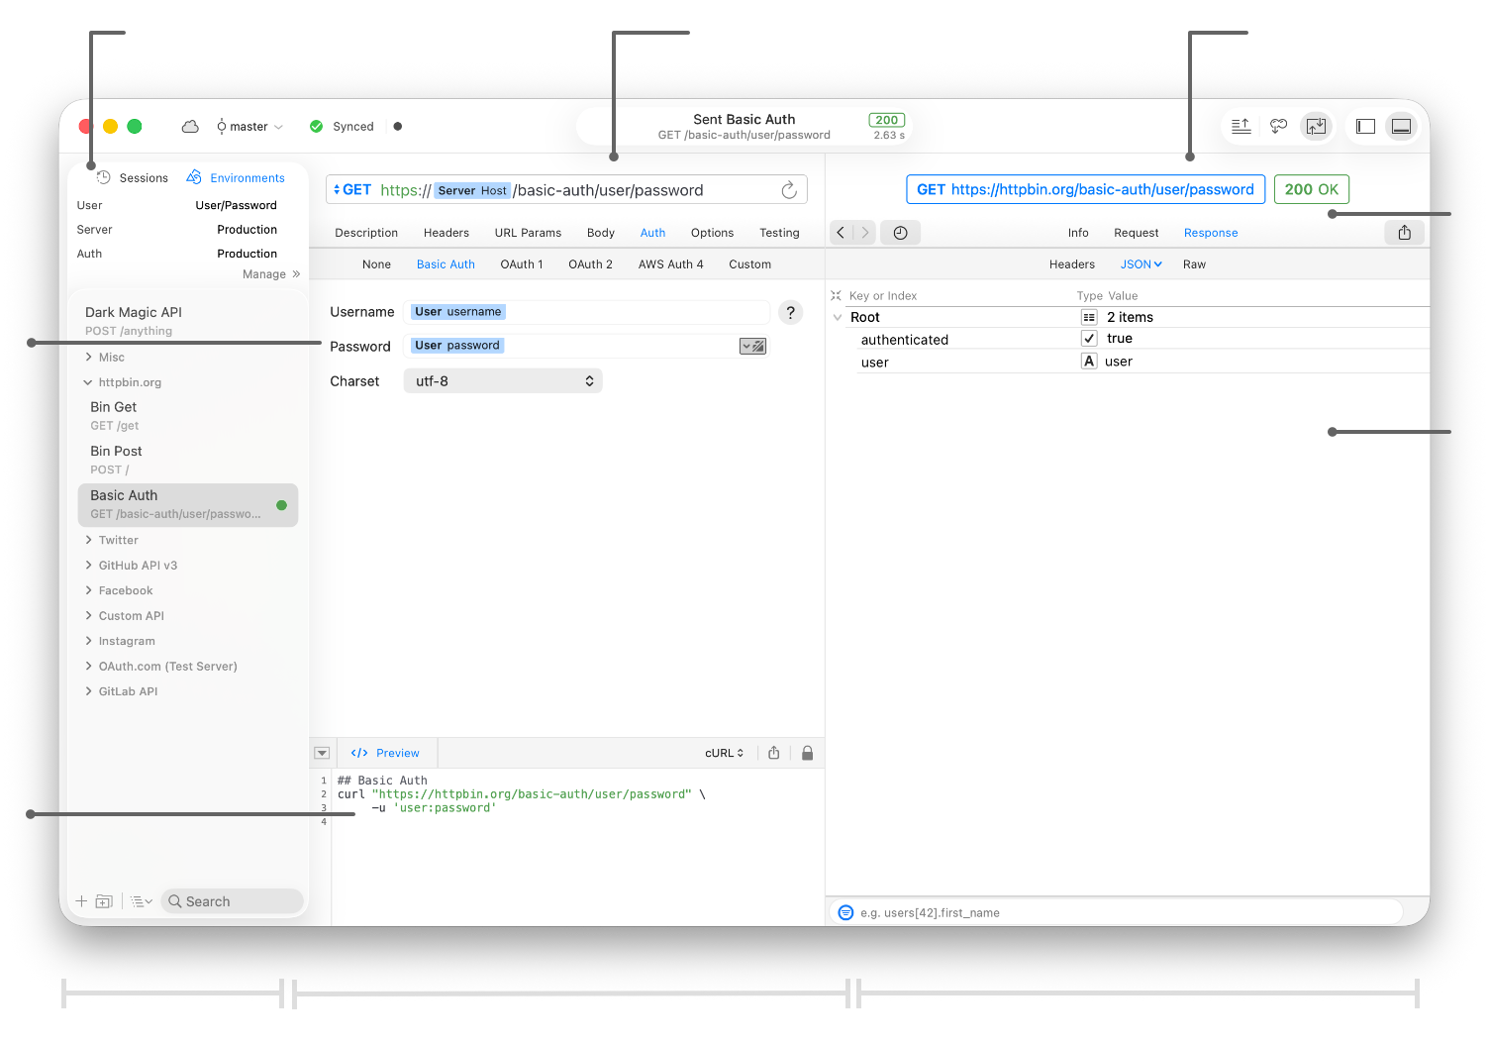
Task: Open the Body tab
Action: click(x=601, y=234)
